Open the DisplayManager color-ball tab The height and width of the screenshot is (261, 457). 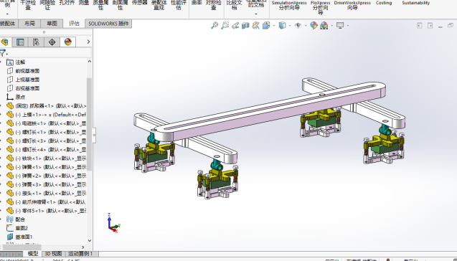tap(68, 42)
